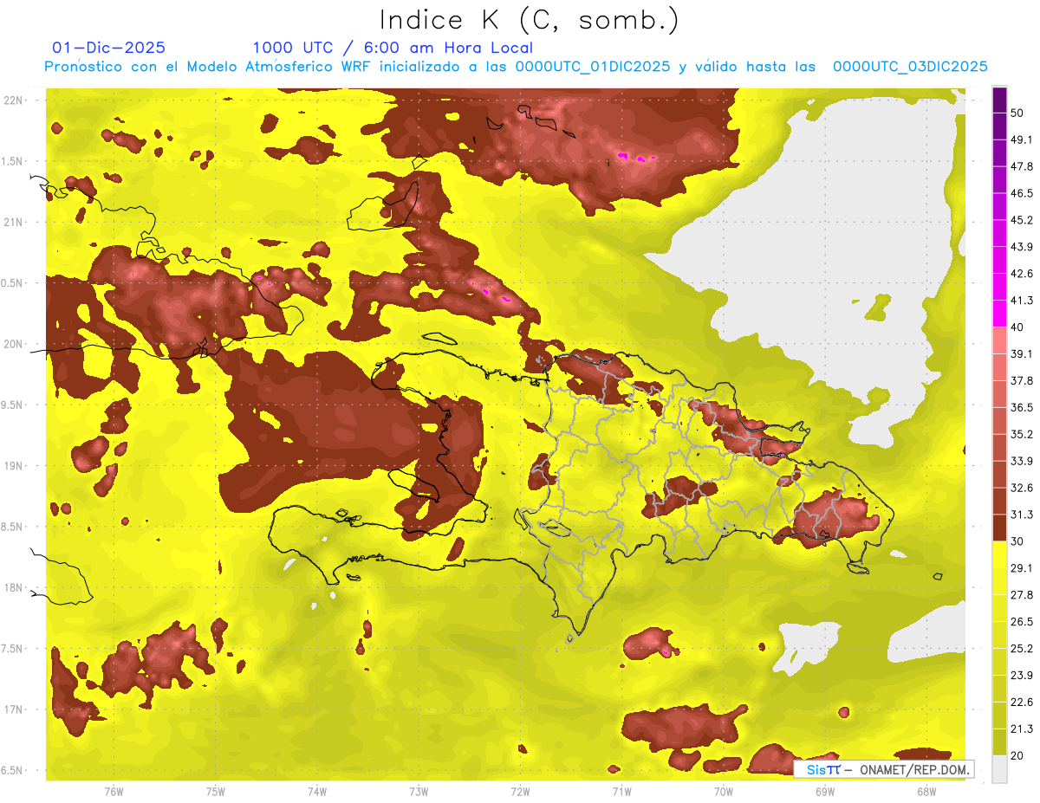The width and height of the screenshot is (1040, 803).
Task: Click the colorbar value "32.6"
Action: tap(1022, 488)
